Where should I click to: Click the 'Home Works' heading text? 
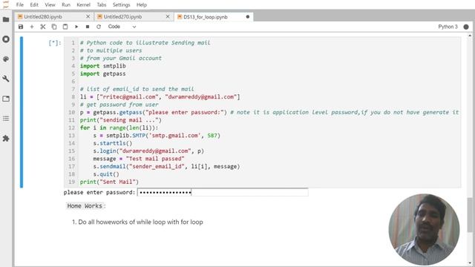click(x=85, y=206)
